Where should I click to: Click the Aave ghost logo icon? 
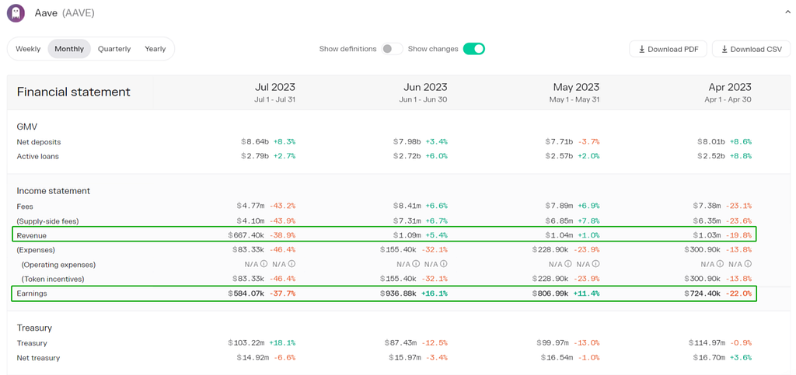coord(16,12)
